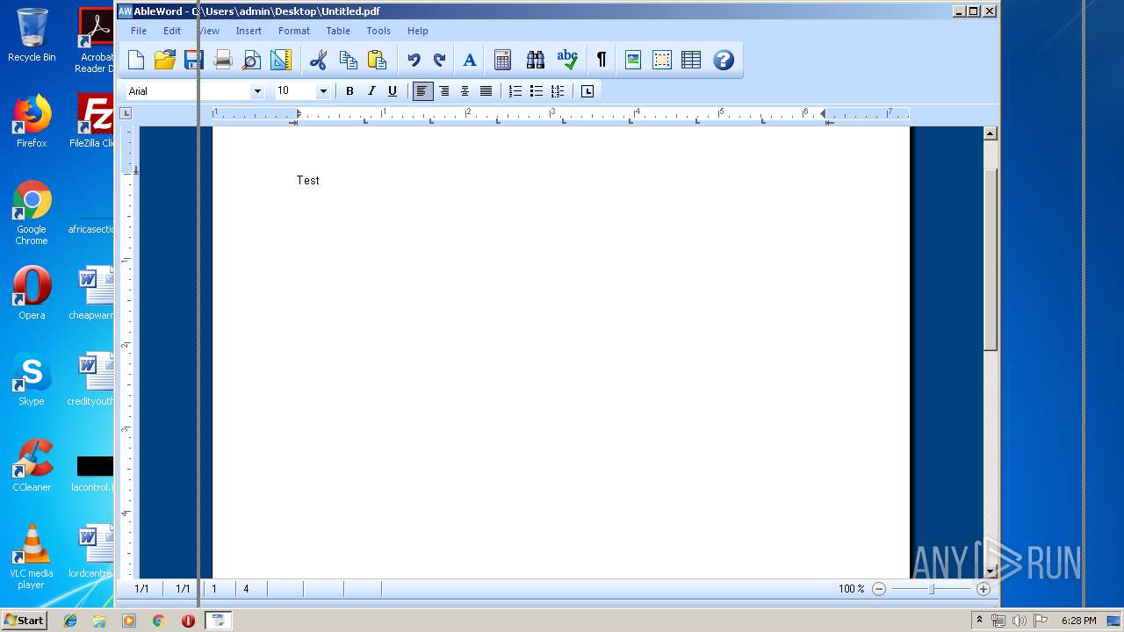
Task: Redo last action
Action: [439, 60]
